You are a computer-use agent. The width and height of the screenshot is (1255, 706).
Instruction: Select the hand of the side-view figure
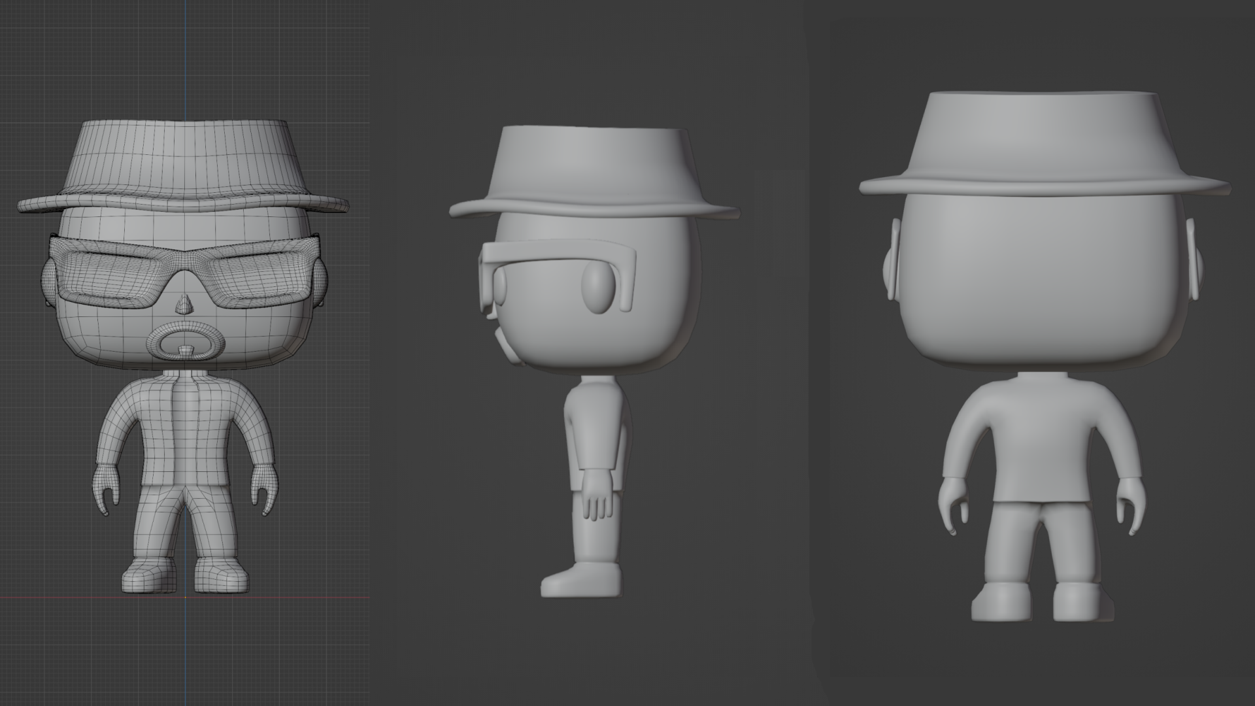(596, 495)
